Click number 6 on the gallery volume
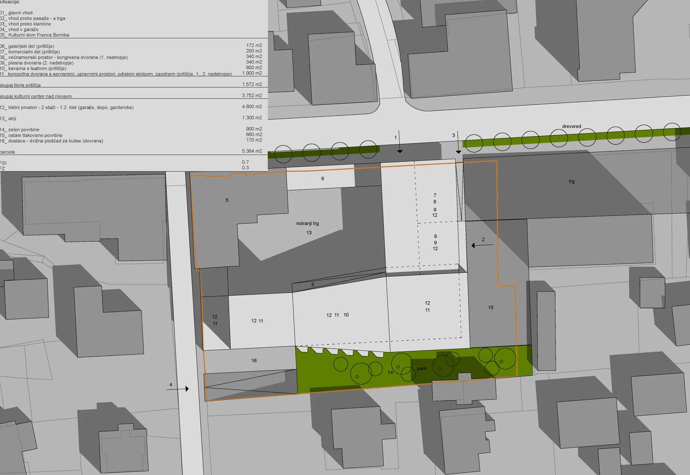Screen dimensions: 690x475 323,179
